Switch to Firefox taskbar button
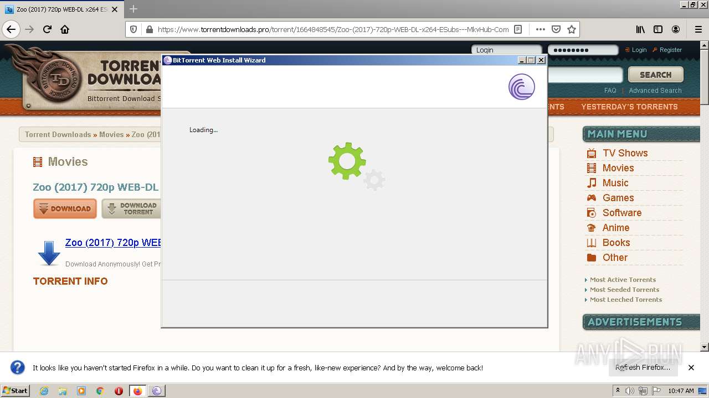This screenshot has width=709, height=398. 137,391
